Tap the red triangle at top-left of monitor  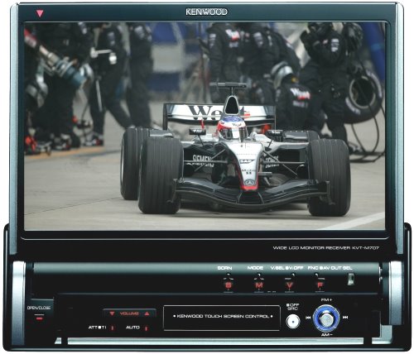40,13
